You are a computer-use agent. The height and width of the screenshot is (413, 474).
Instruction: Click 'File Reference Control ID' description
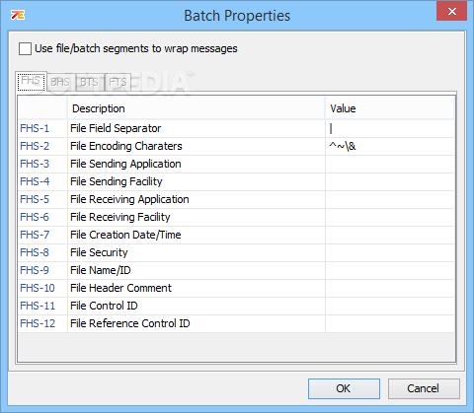click(x=130, y=323)
